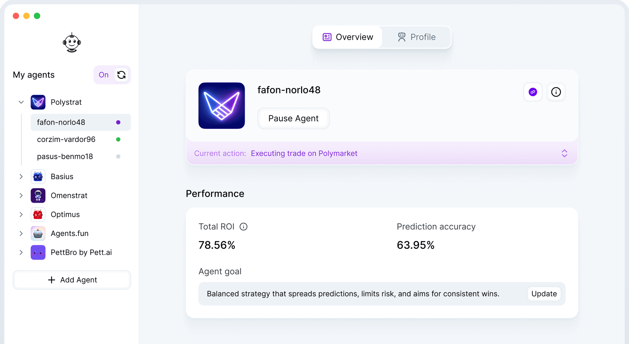Viewport: 629px width, 344px height.
Task: Open the purple link icon button
Action: point(533,92)
